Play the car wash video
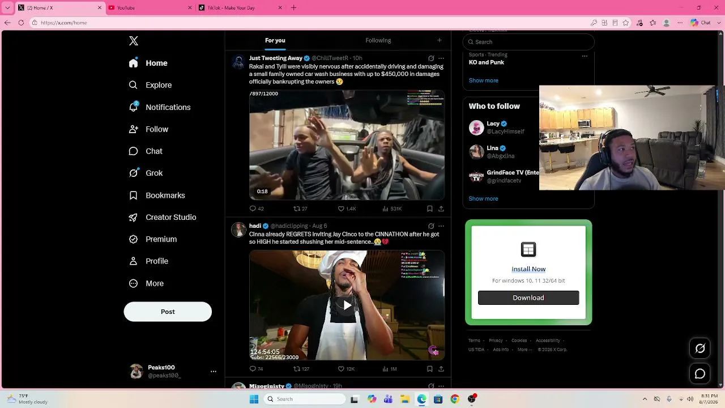This screenshot has height=408, width=725. [347, 145]
